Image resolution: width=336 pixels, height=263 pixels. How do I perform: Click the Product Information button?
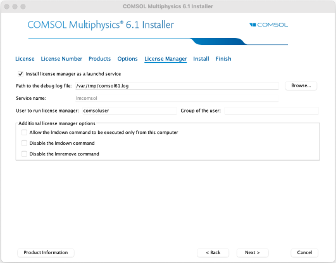pyautogui.click(x=46, y=252)
